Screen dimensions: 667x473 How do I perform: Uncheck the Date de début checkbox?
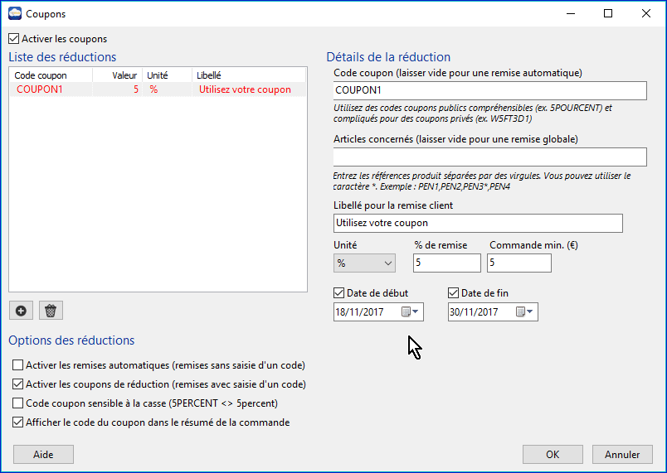point(338,292)
